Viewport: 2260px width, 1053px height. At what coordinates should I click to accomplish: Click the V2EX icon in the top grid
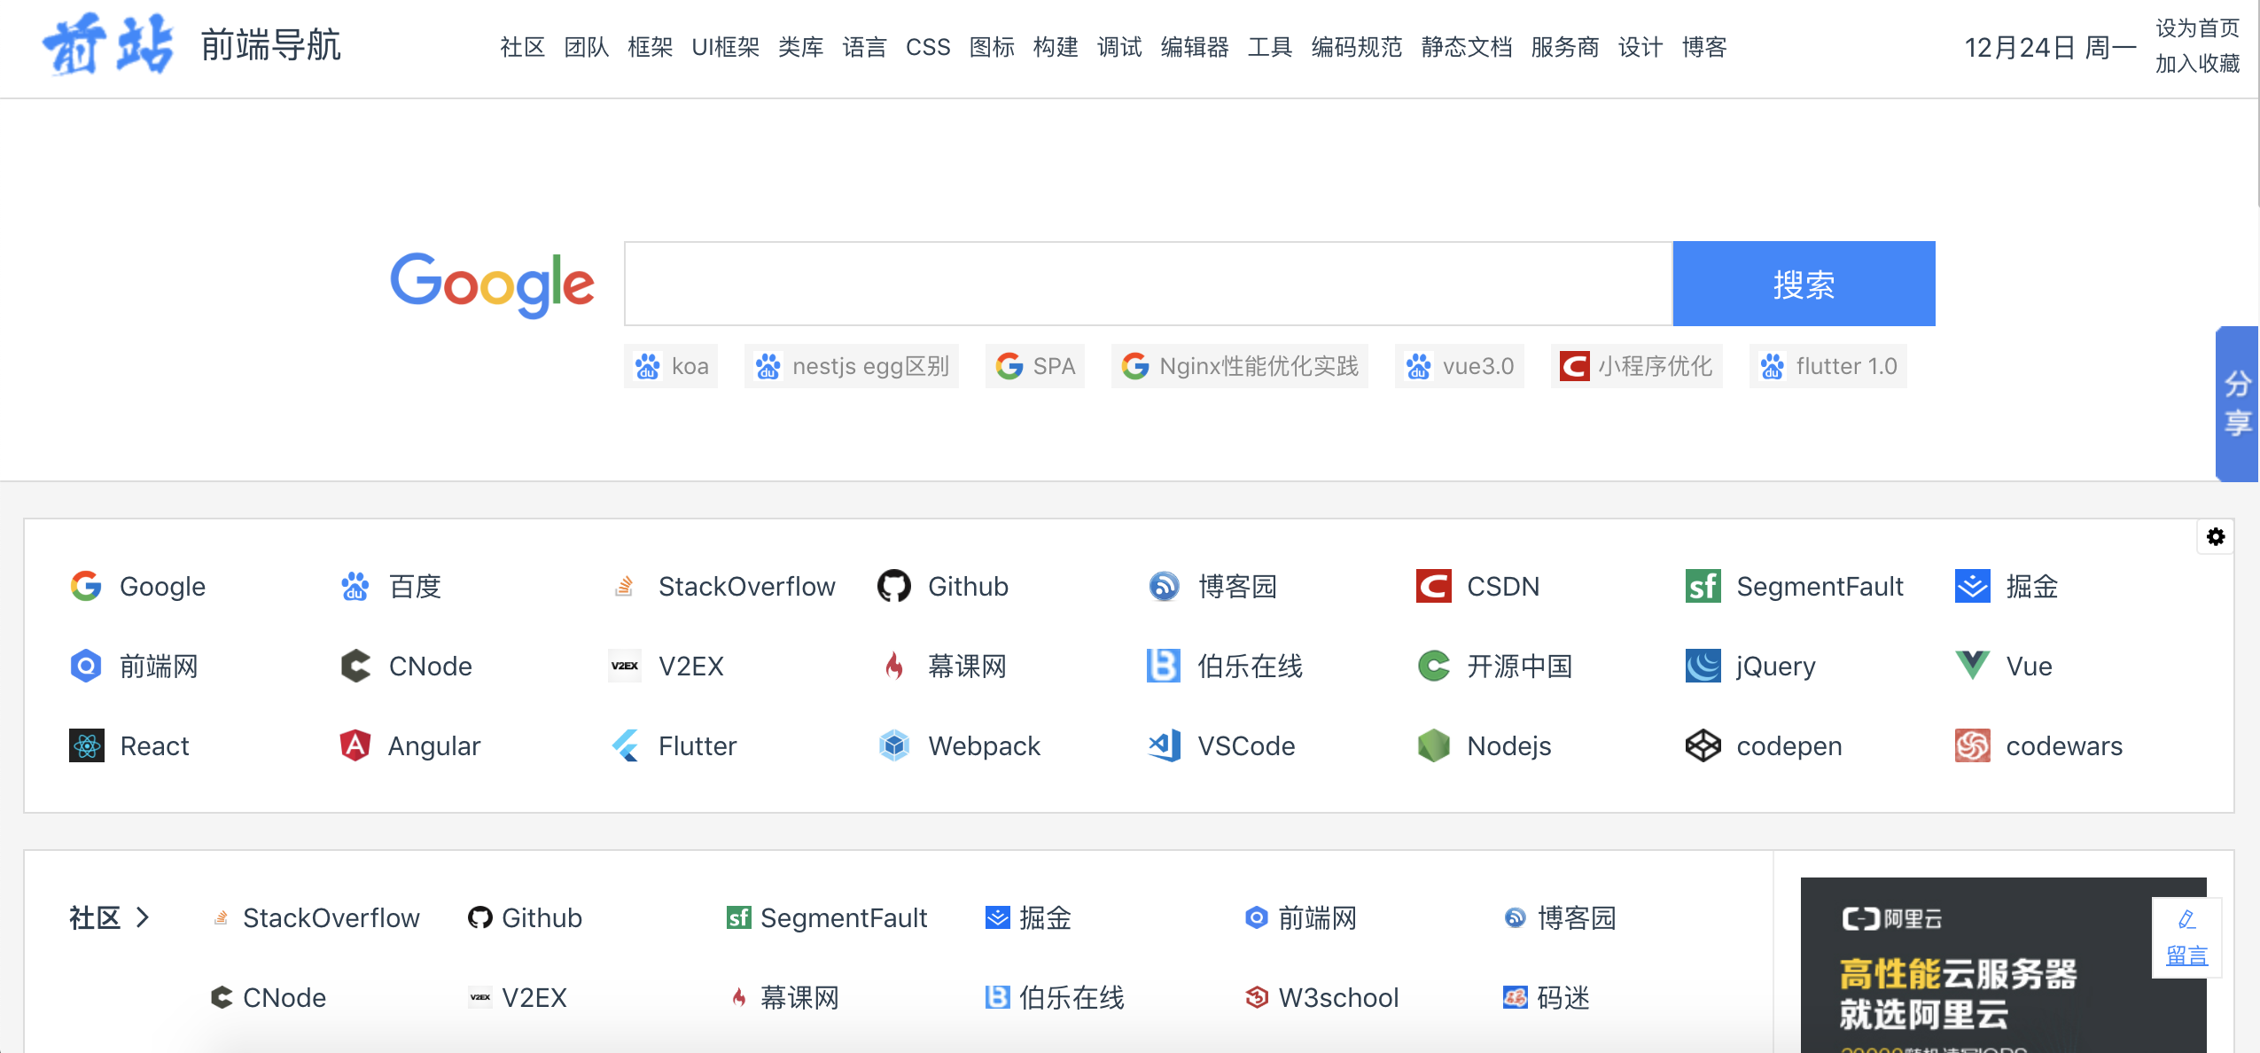click(625, 666)
